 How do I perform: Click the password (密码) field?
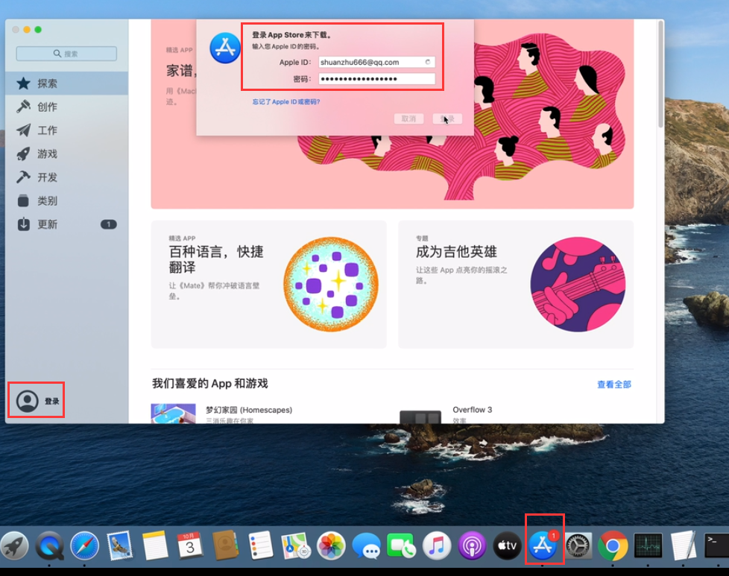click(376, 79)
